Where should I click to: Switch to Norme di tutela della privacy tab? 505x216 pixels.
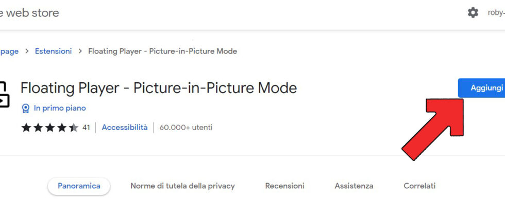pos(182,186)
